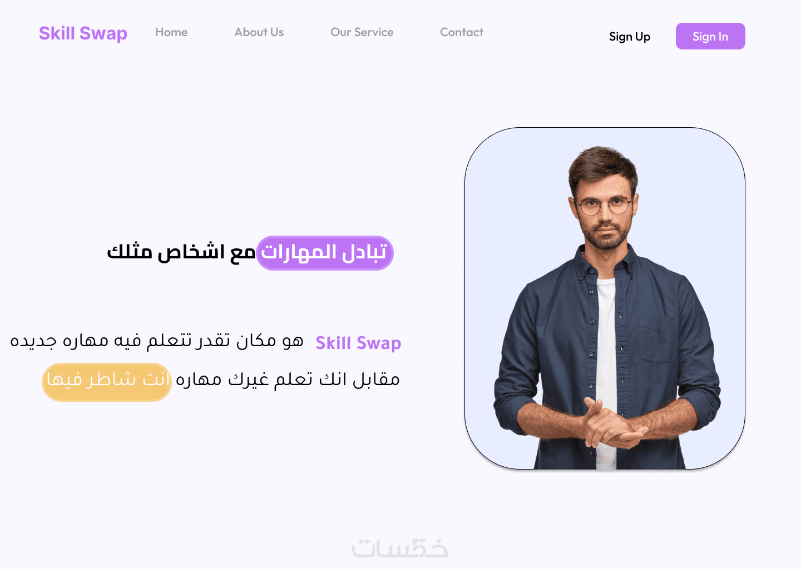Click the navy shirt chest pocket
801x569 pixels.
click(658, 340)
